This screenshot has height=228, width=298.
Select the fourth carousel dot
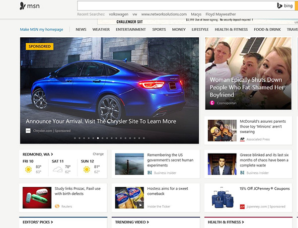[88, 138]
